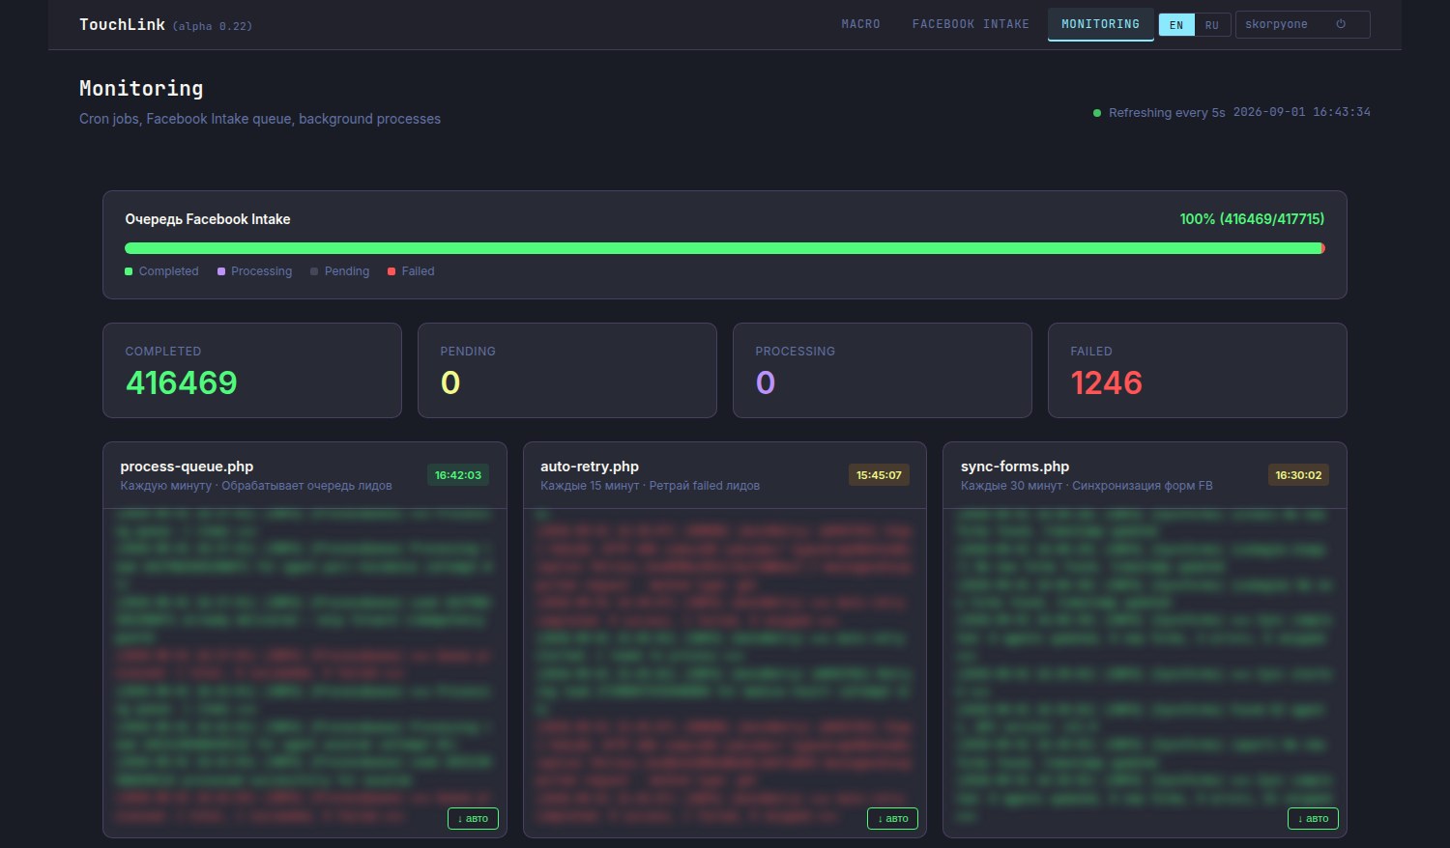This screenshot has height=848, width=1450.
Task: Click the process-queue.php title
Action: [187, 466]
